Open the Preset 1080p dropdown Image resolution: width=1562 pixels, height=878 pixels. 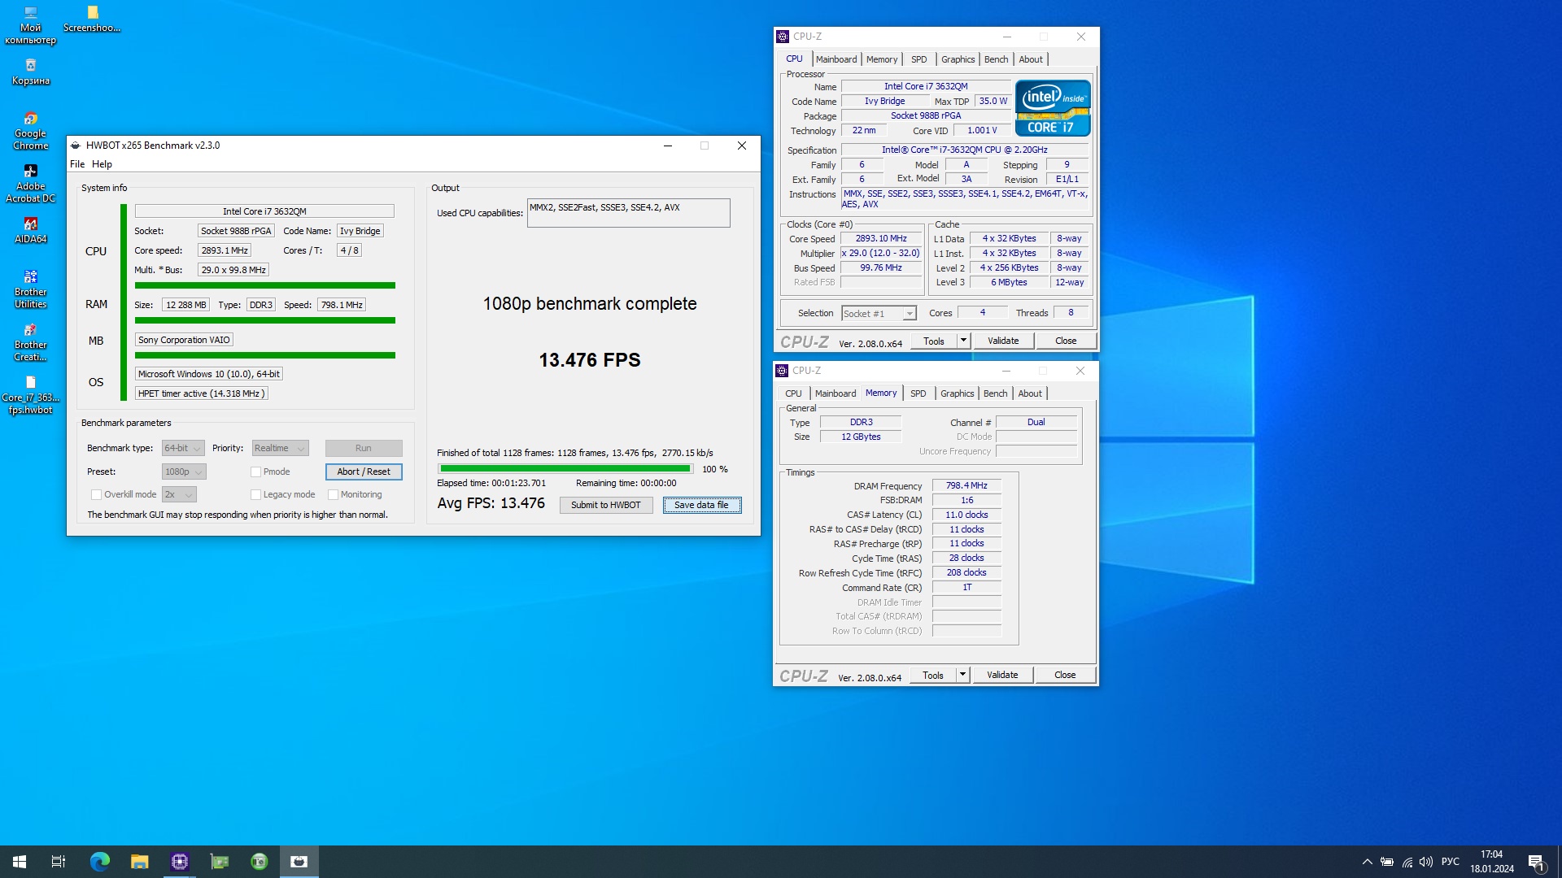pos(184,472)
